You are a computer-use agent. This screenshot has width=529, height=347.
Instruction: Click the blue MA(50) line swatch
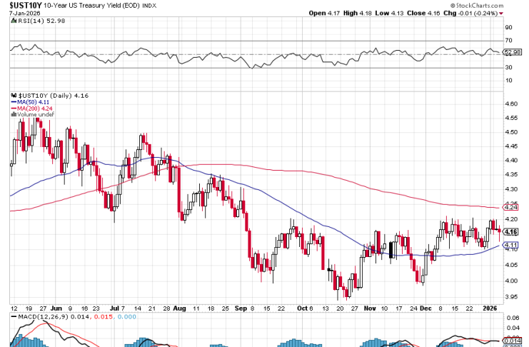click(13, 102)
